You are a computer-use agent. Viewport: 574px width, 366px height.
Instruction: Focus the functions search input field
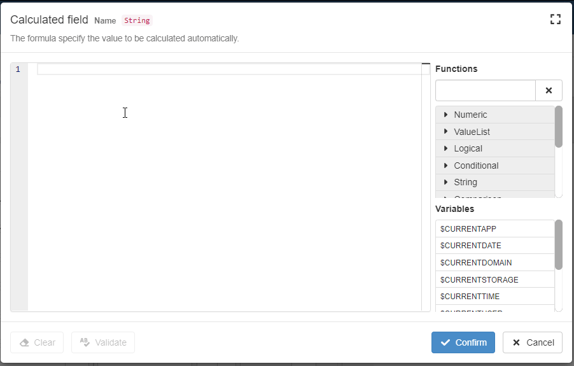point(485,90)
